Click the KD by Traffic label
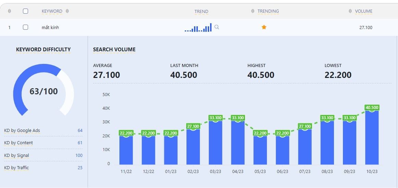This screenshot has height=188, width=398. 16,167
